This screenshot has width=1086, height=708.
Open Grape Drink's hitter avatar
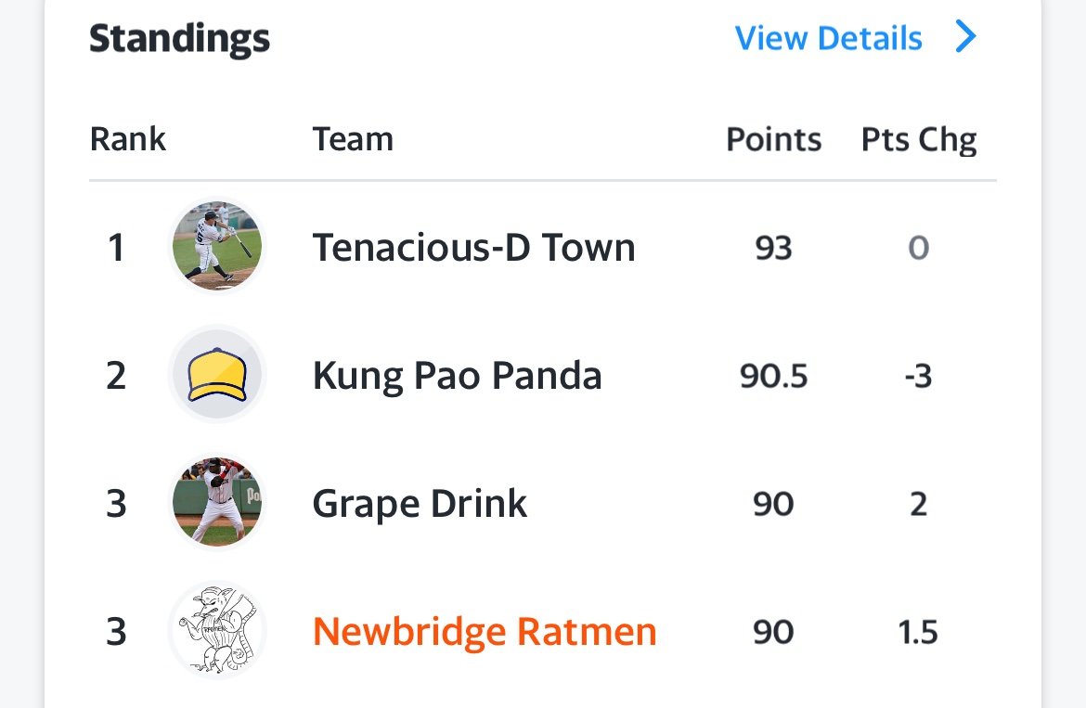click(x=217, y=502)
